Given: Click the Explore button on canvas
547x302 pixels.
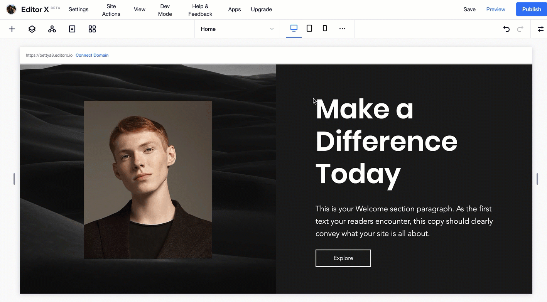Looking at the screenshot, I should 343,258.
